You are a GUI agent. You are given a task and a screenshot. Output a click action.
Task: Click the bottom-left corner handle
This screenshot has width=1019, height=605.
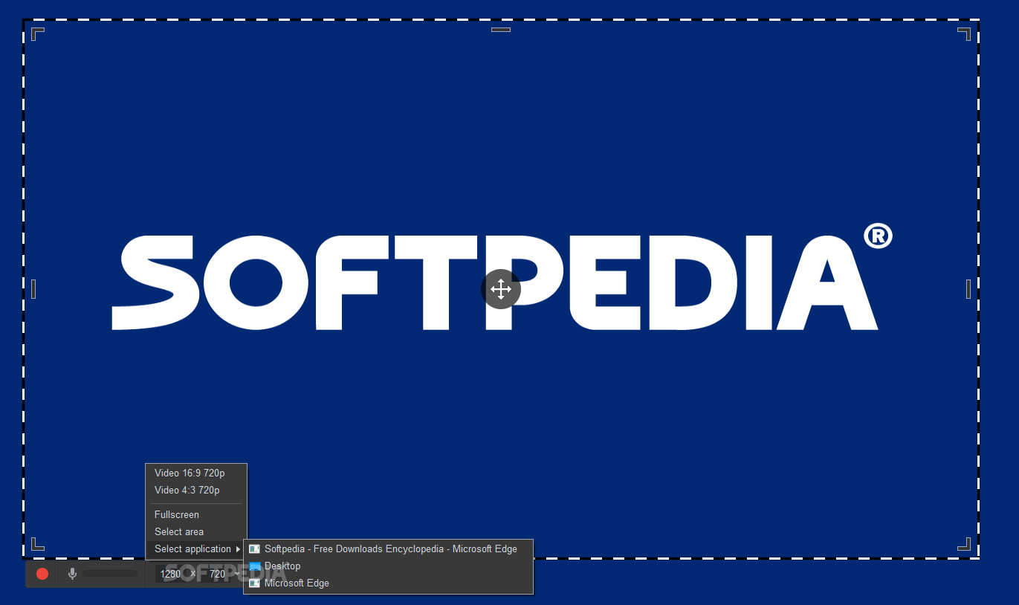point(38,544)
